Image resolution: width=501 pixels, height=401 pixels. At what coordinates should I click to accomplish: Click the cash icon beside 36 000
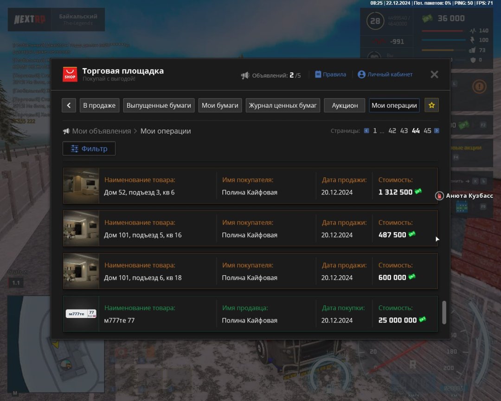pyautogui.click(x=427, y=19)
